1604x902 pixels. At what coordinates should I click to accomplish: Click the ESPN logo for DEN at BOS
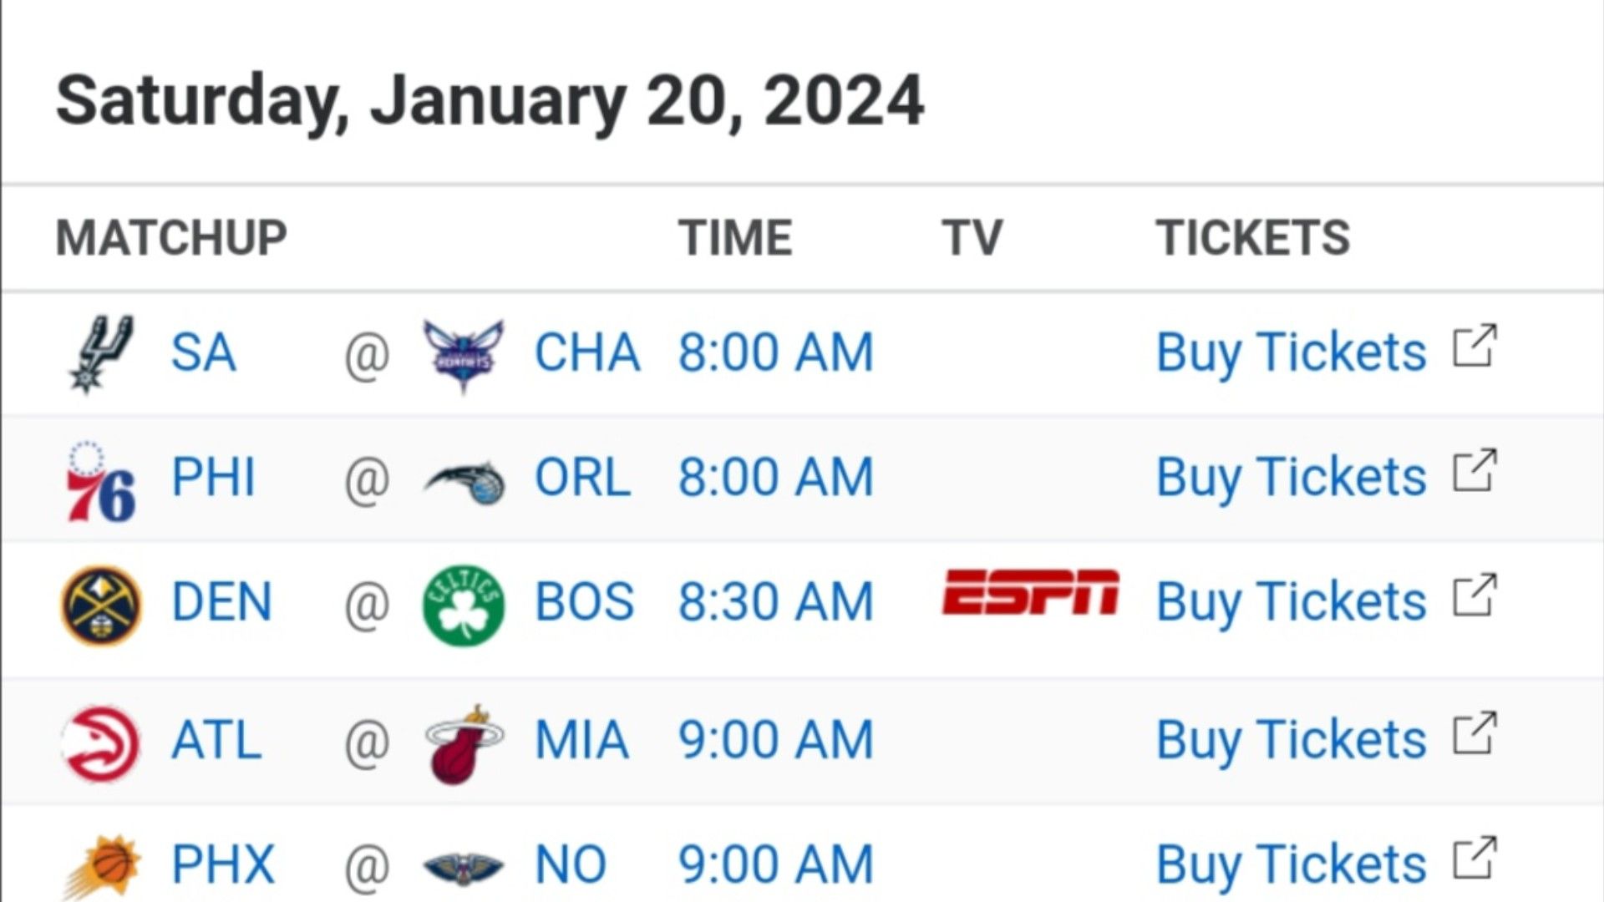1031,592
